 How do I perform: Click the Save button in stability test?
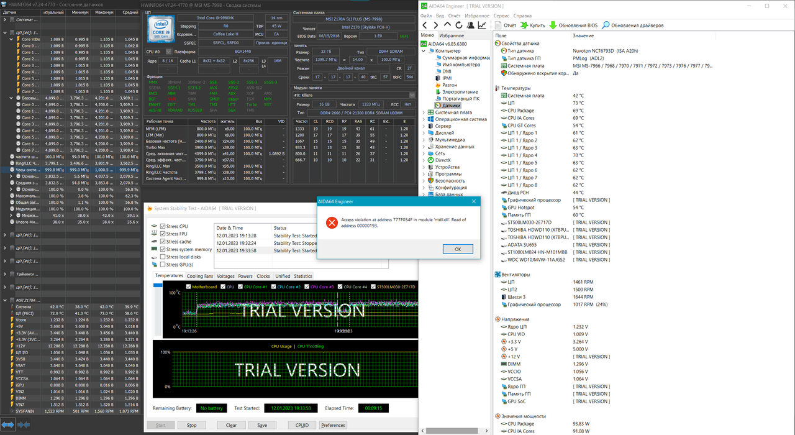pos(262,425)
